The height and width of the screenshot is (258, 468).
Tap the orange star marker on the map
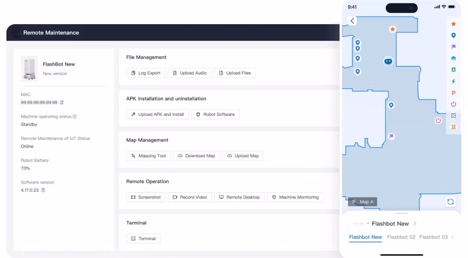tap(393, 29)
